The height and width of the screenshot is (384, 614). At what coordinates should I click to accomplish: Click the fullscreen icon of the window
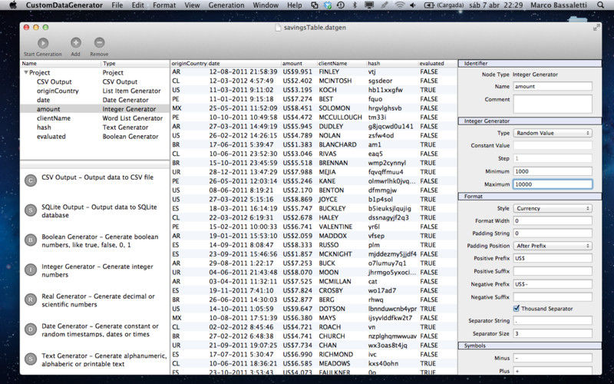point(596,28)
